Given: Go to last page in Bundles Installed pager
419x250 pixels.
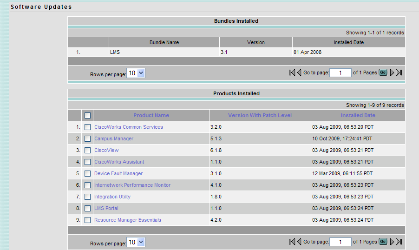Looking at the screenshot, I should pyautogui.click(x=399, y=72).
